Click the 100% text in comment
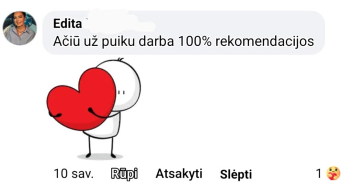The height and width of the screenshot is (183, 351). click(x=194, y=41)
